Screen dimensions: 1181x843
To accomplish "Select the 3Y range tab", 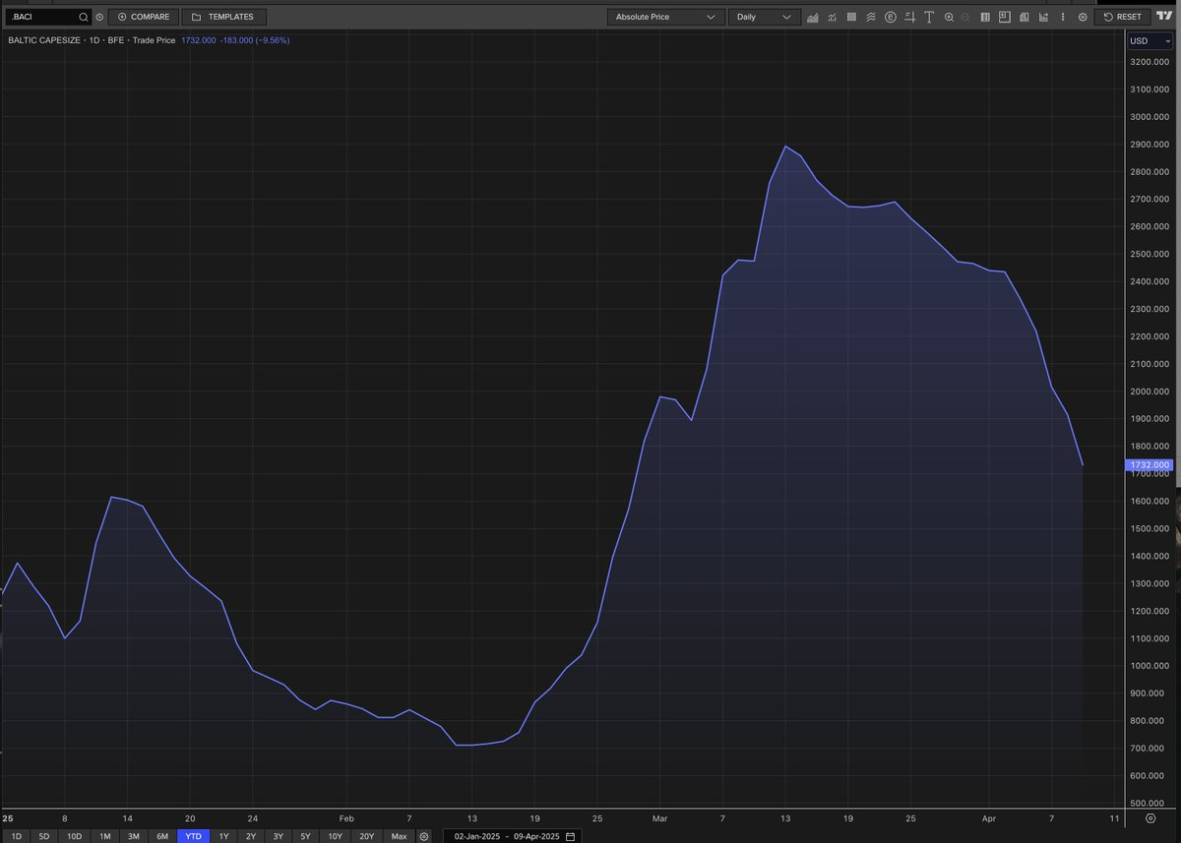I will tap(279, 836).
